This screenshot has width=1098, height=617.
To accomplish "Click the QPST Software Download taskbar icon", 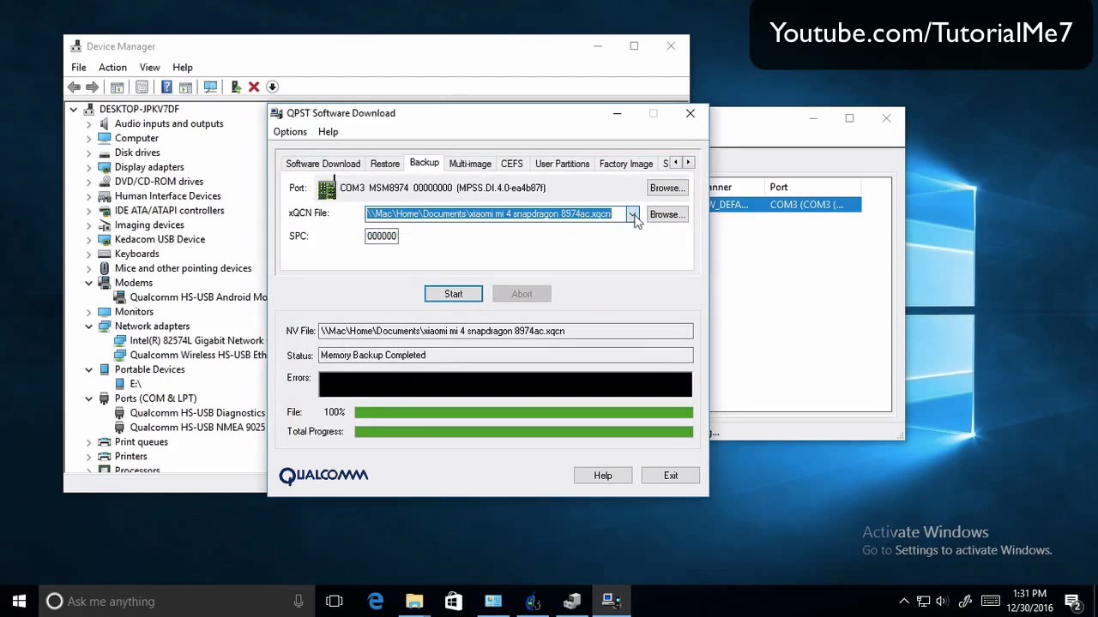I will (x=612, y=601).
